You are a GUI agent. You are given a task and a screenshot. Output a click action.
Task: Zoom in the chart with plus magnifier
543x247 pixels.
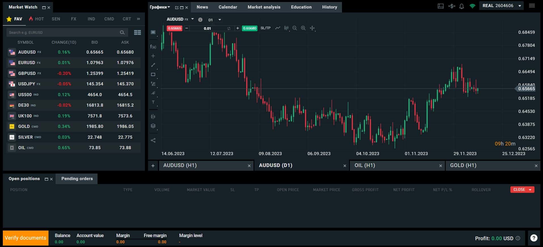coord(303,28)
